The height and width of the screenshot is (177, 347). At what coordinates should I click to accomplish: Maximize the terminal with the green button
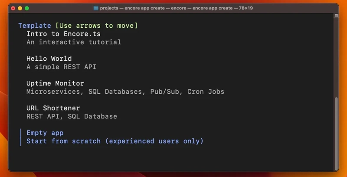[x=27, y=8]
